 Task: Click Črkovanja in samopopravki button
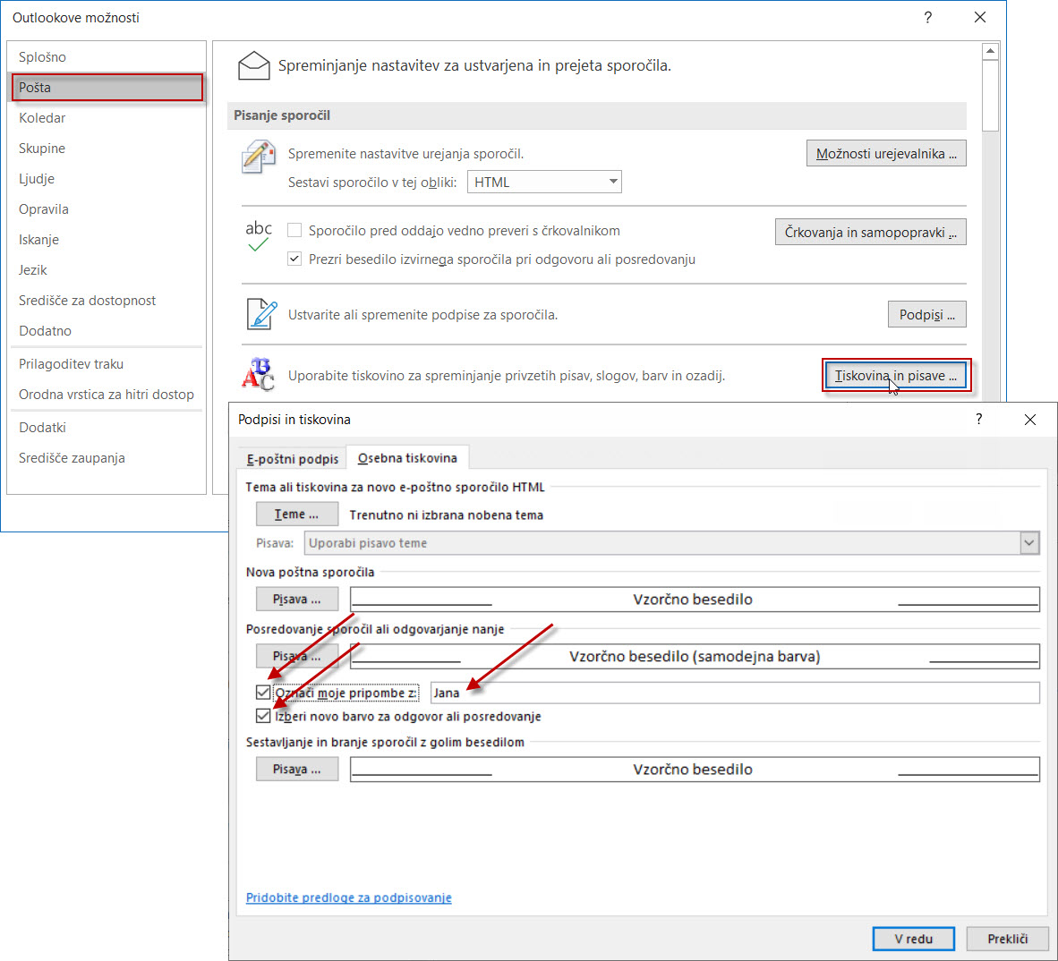[870, 232]
